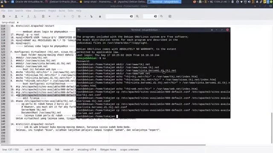Click the Reload file toolbar icon
Image resolution: width=273 pixels, height=153 pixels.
tap(43, 16)
